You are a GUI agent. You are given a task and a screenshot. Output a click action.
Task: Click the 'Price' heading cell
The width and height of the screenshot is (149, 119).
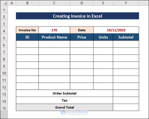point(82,37)
